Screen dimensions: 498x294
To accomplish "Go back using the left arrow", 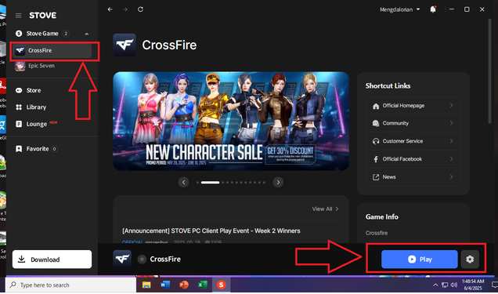I will 110,9.
